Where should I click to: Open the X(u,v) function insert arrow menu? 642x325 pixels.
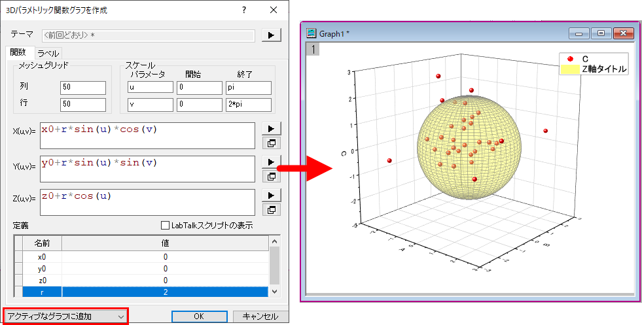pos(272,129)
